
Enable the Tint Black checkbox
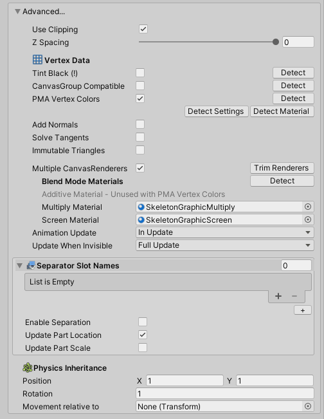[140, 73]
